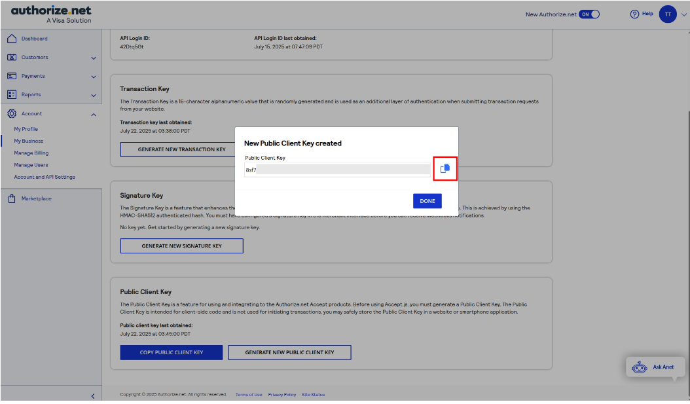The width and height of the screenshot is (690, 404).
Task: Click the 'No key yet' signature message
Action: click(x=190, y=227)
